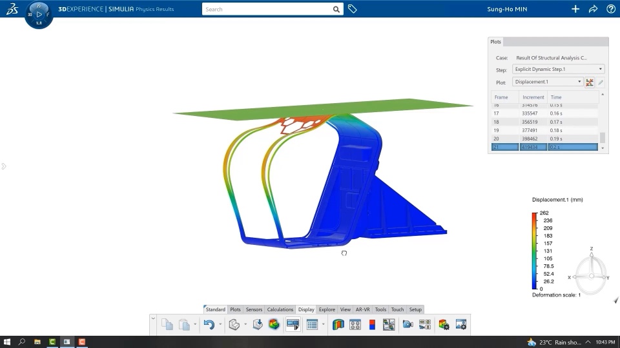
Task: Select the Display tab
Action: pos(306,309)
